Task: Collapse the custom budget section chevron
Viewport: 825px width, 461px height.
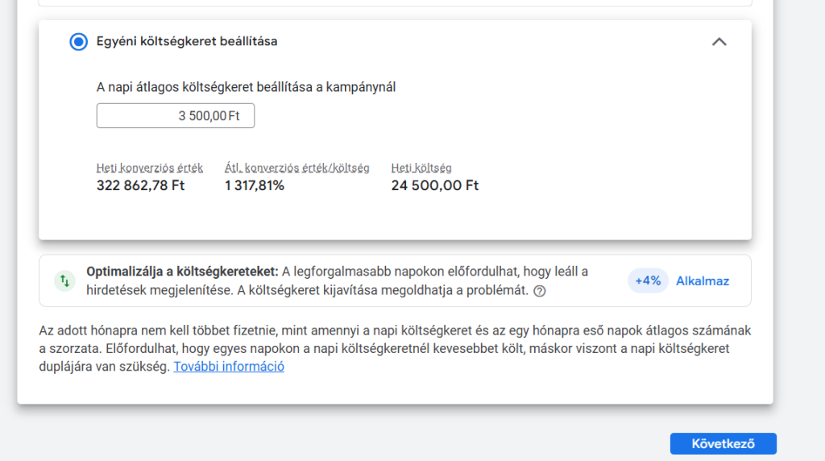Action: (719, 42)
